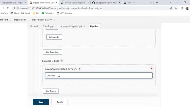Screen dimensions: 190x107
Task: Switch to Browse Nexus Repository tab
Action: click(75, 3)
